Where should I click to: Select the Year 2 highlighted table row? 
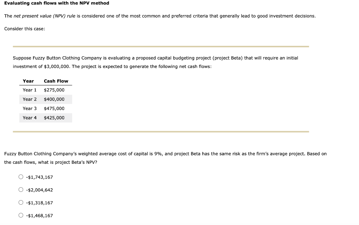[x=46, y=99]
